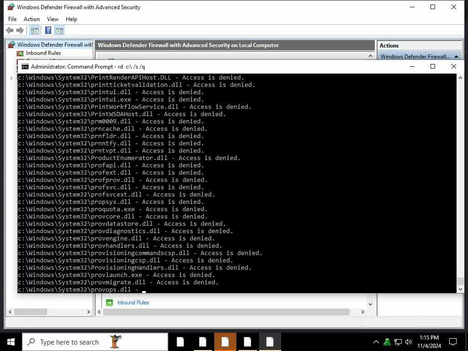Click the highlighted orange taskbar icon
Screen dimensions: 468x351
tap(225, 342)
